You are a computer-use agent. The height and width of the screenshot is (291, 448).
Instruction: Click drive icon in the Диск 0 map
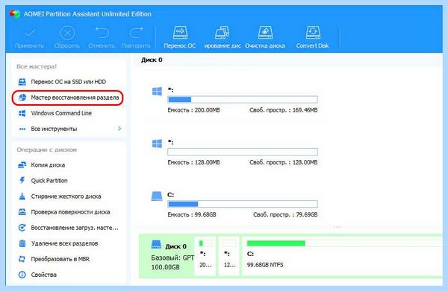click(156, 245)
